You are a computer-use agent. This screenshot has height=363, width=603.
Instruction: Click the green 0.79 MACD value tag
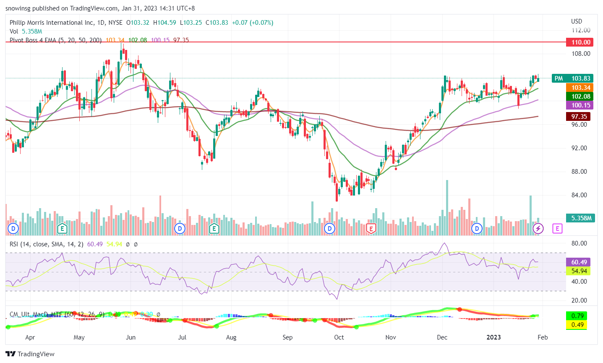[577, 316]
